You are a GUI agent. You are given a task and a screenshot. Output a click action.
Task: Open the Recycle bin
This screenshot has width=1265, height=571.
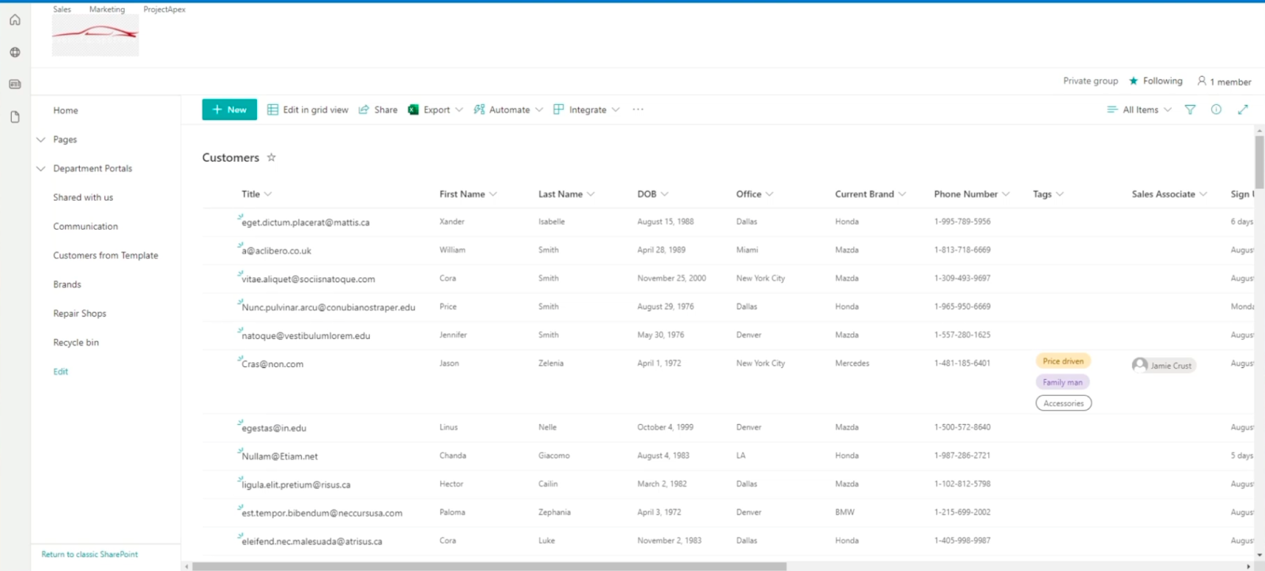(76, 343)
